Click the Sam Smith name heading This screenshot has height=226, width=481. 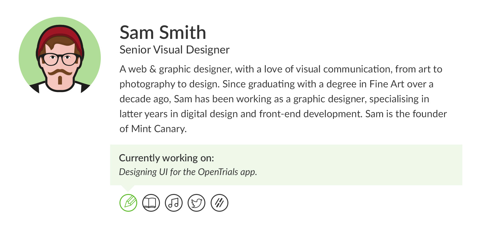pyautogui.click(x=163, y=32)
